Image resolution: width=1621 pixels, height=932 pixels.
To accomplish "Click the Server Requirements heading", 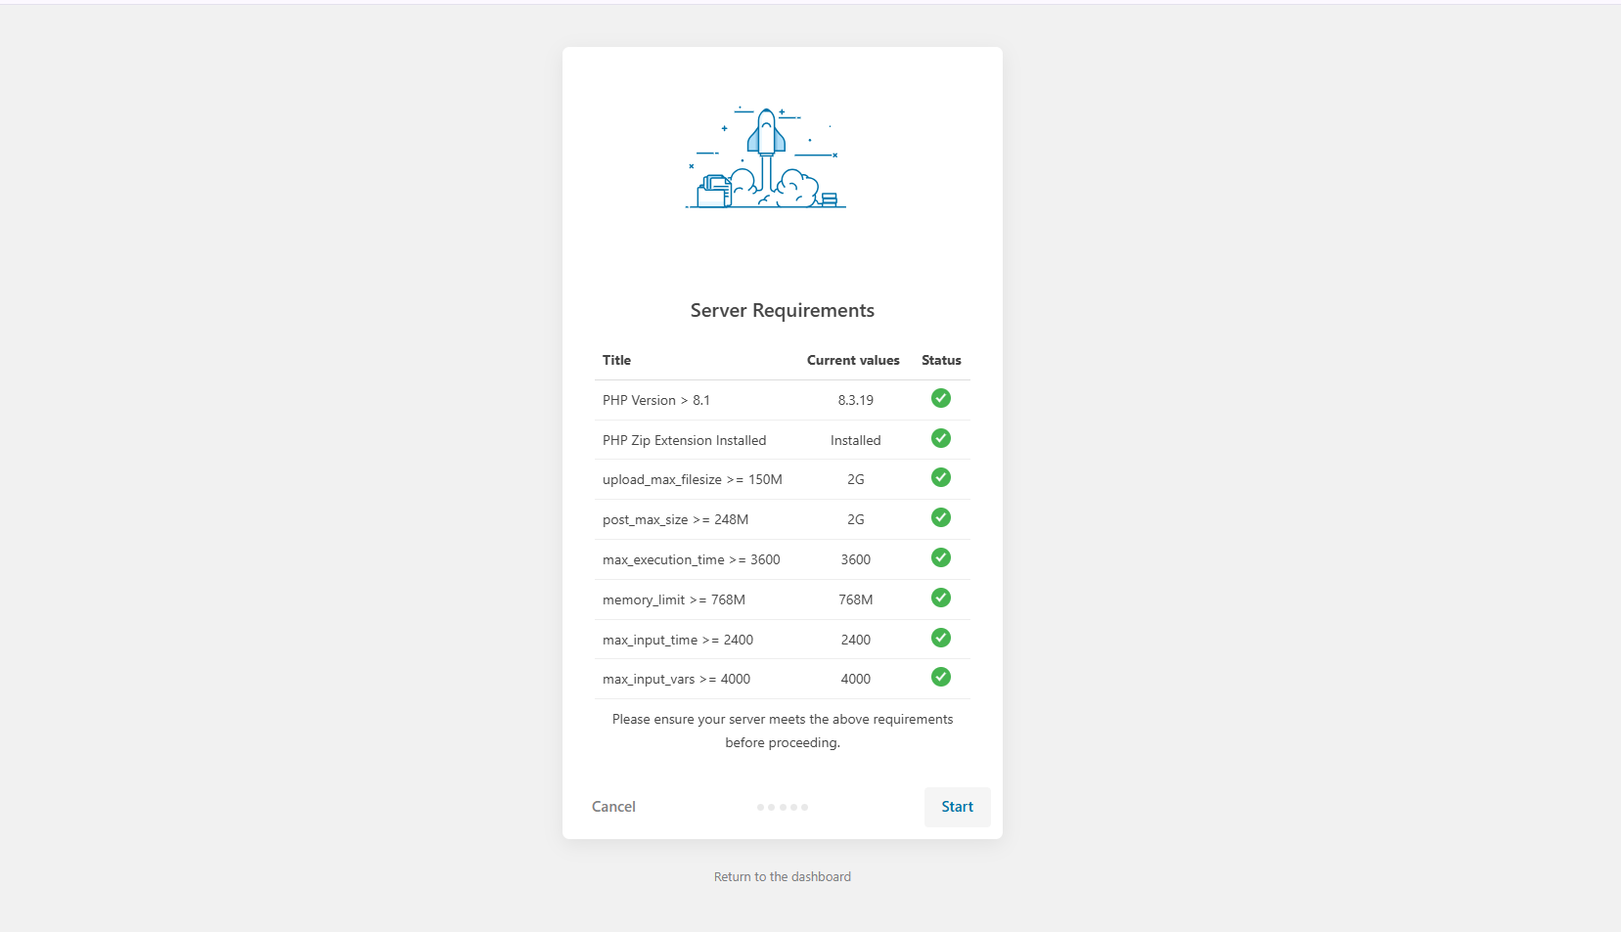I will 782,310.
